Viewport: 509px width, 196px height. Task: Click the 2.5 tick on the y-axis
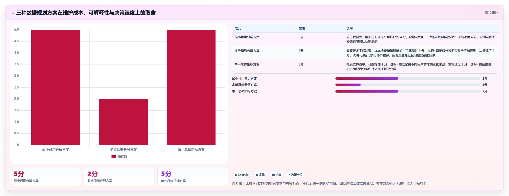click(x=17, y=87)
